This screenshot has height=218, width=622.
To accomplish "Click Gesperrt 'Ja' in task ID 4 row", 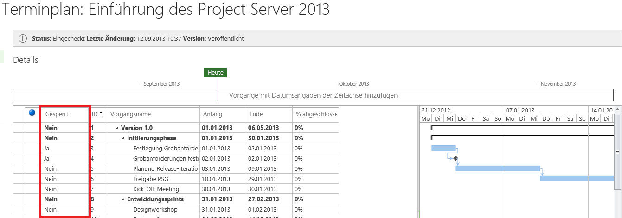I will [x=47, y=159].
